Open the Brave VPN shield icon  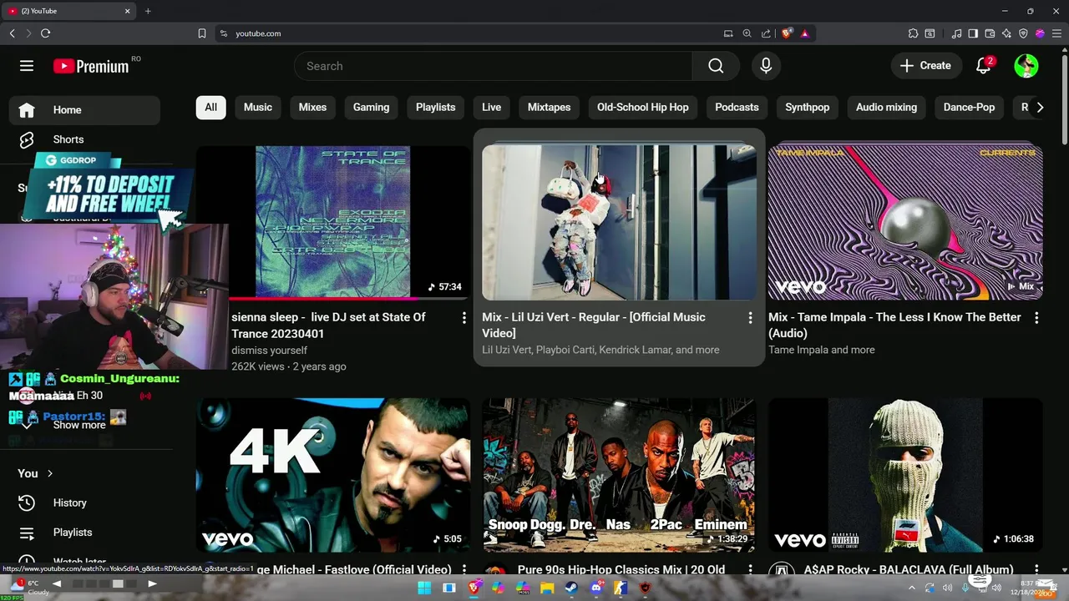pos(1023,33)
